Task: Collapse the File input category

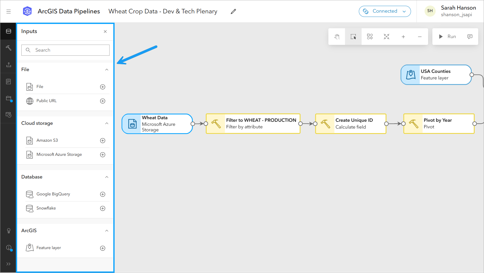Action: click(x=107, y=70)
